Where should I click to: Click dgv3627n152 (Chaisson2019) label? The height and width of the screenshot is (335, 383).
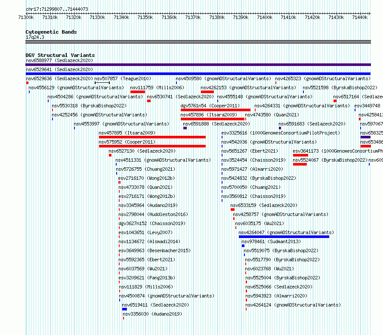coord(152,223)
